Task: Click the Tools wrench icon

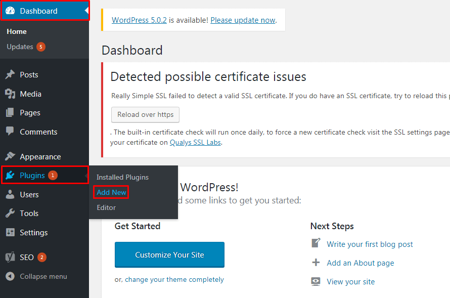Action: tap(10, 214)
